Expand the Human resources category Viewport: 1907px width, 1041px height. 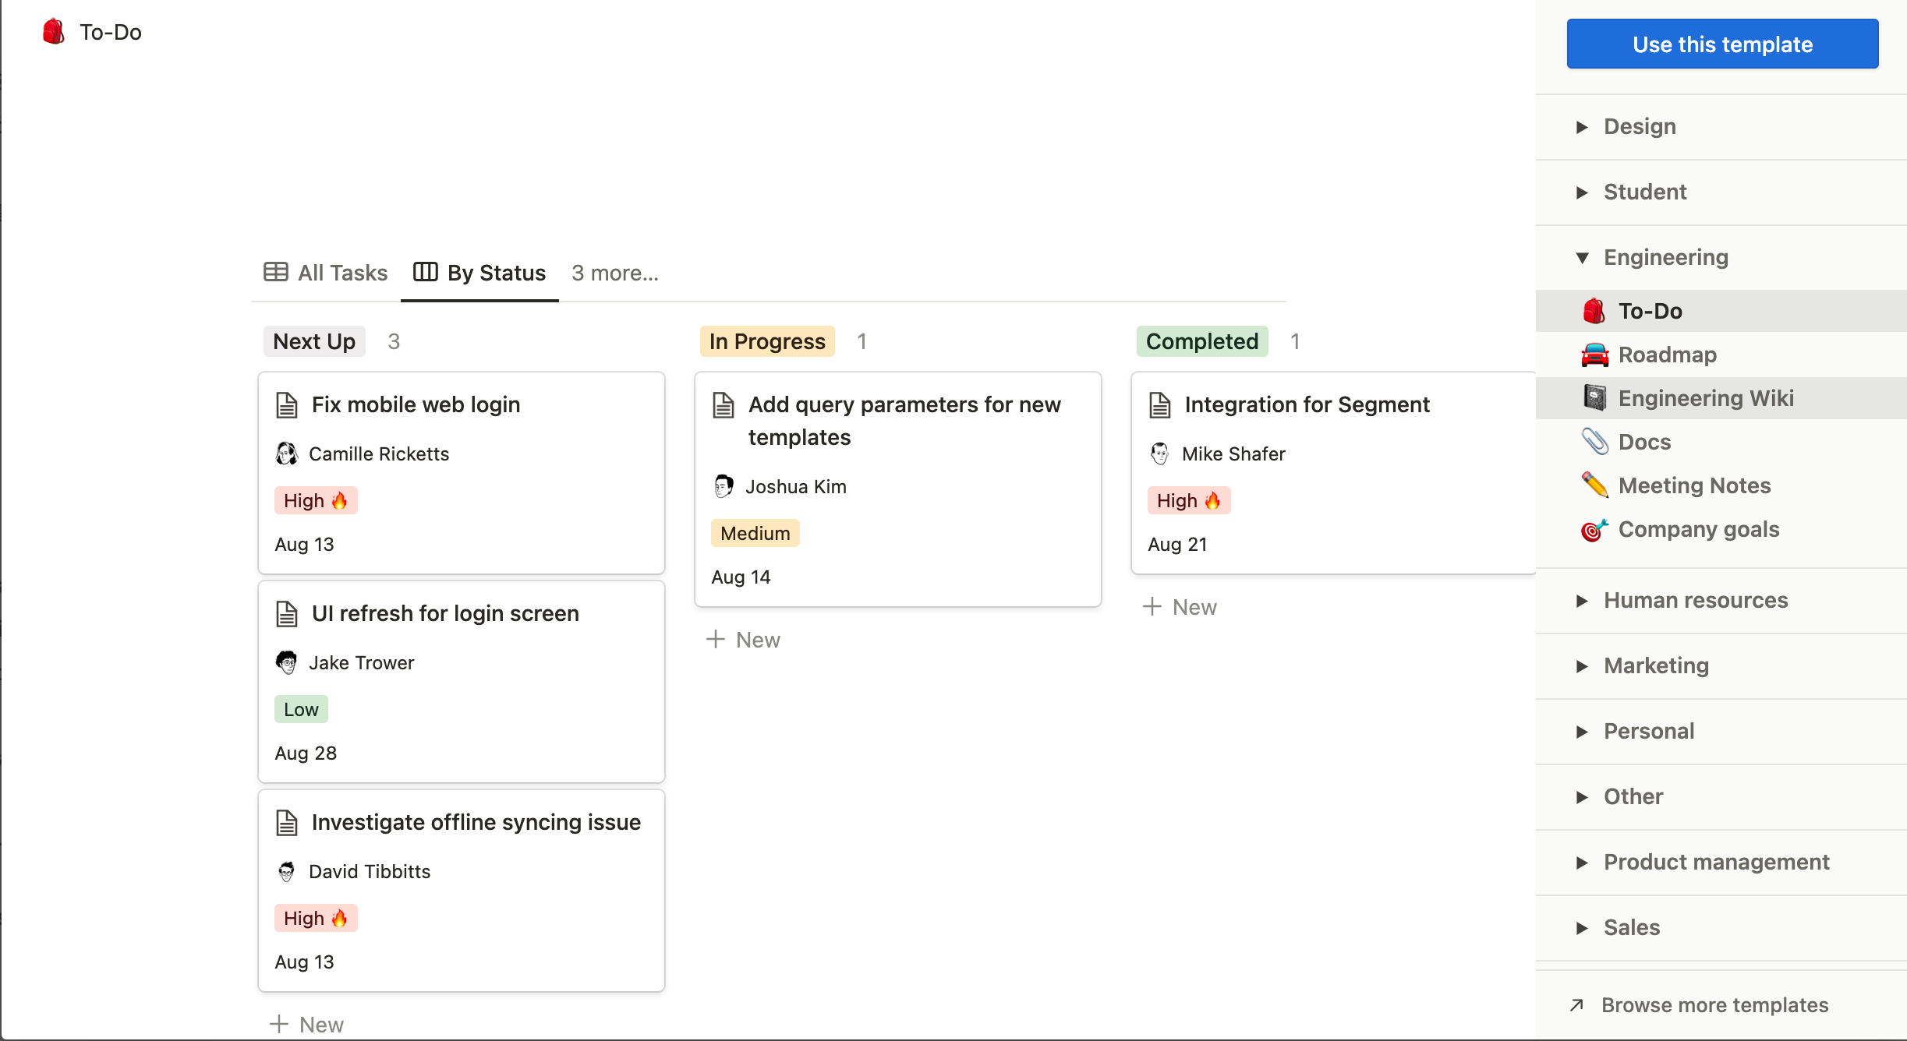click(x=1582, y=601)
